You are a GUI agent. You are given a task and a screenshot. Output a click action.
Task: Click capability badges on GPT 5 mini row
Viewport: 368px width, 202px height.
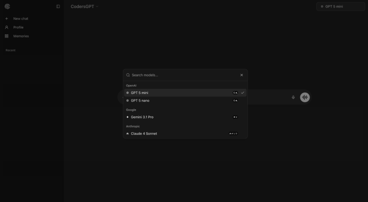tap(235, 93)
